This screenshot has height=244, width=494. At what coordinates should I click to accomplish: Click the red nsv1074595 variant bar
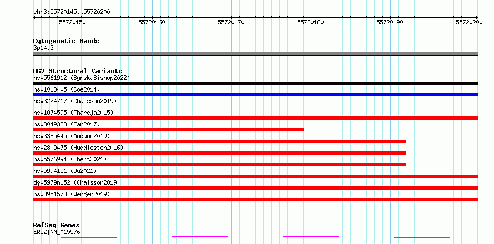255,118
